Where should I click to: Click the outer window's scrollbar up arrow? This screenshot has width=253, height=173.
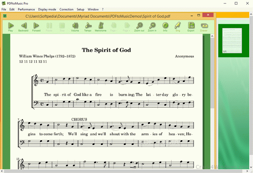(x=251, y=14)
